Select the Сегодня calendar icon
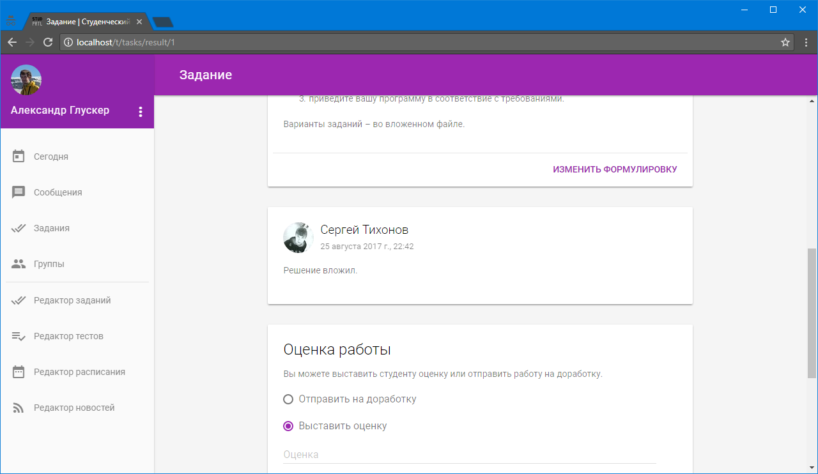The image size is (818, 474). [x=20, y=156]
